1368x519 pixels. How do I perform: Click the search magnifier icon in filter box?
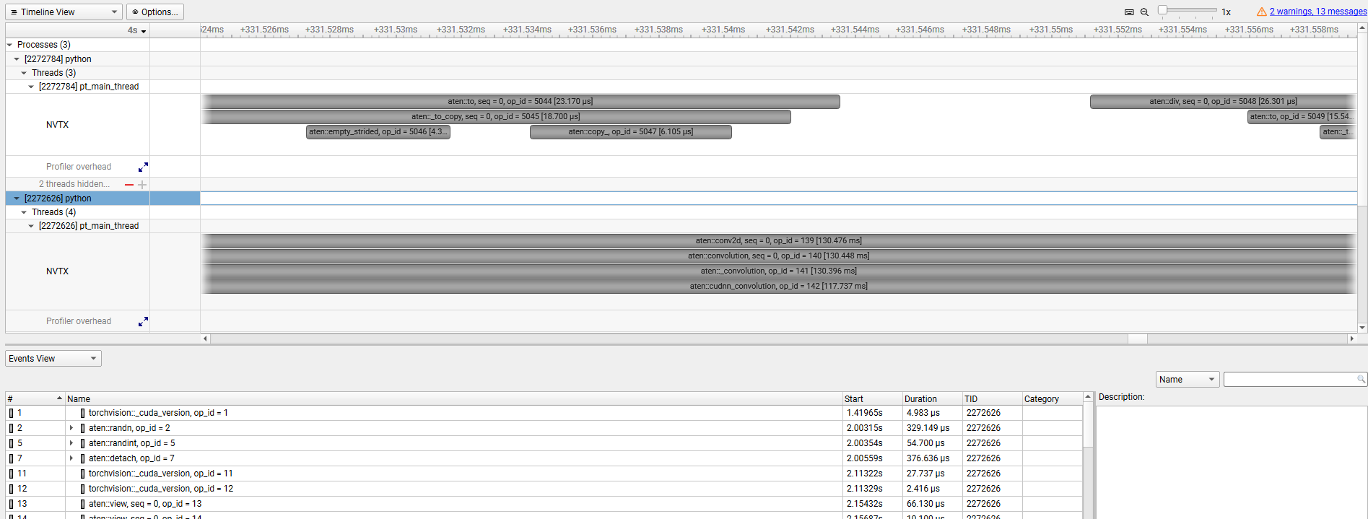pos(1361,380)
